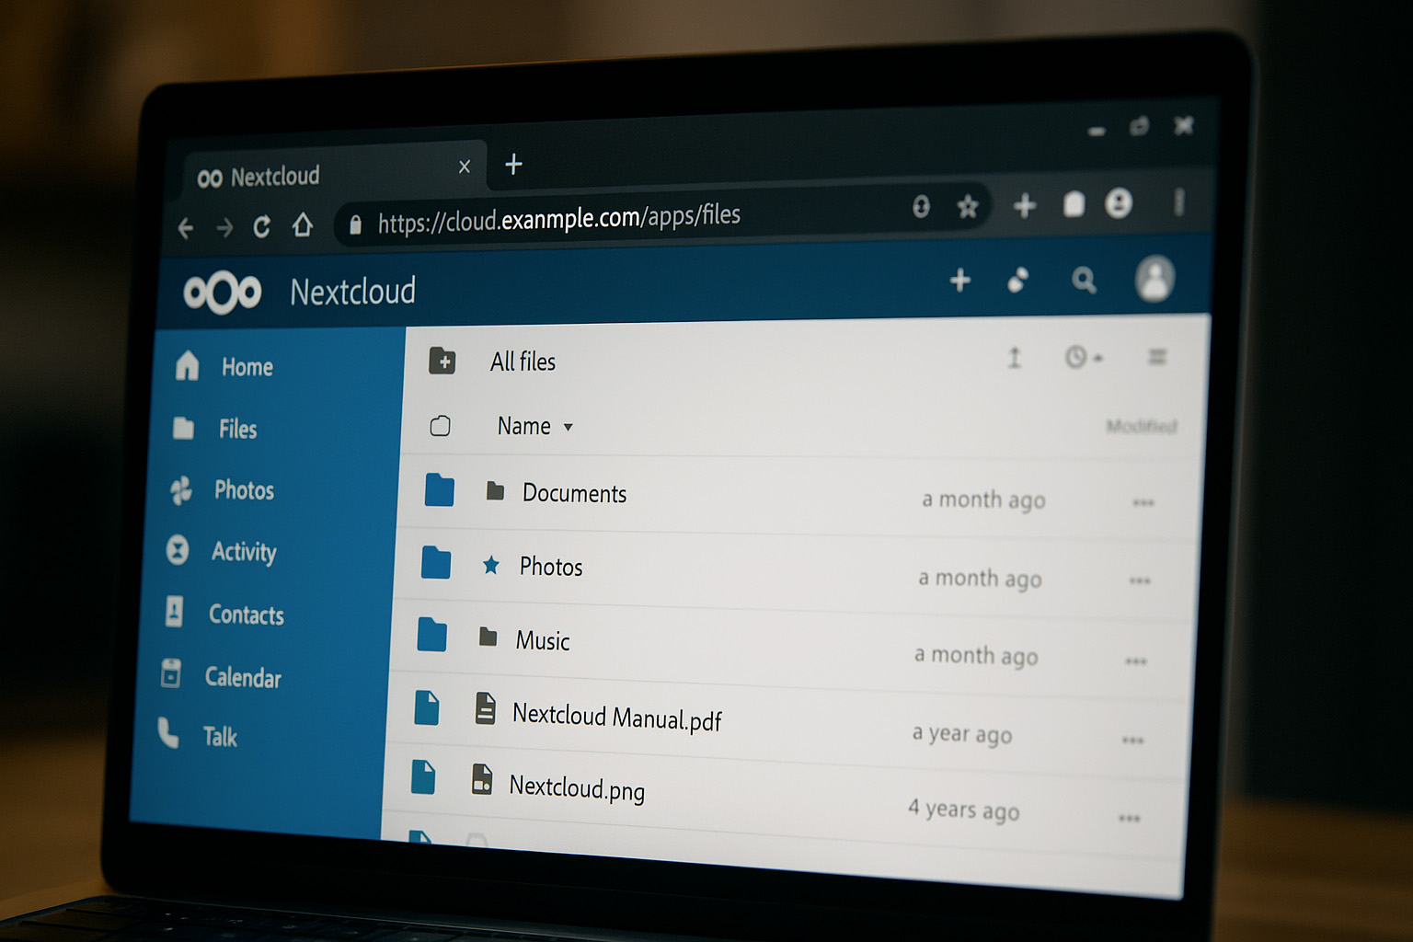Open actions menu for Nextcloud Manual.pdf
The height and width of the screenshot is (942, 1413).
tap(1133, 739)
